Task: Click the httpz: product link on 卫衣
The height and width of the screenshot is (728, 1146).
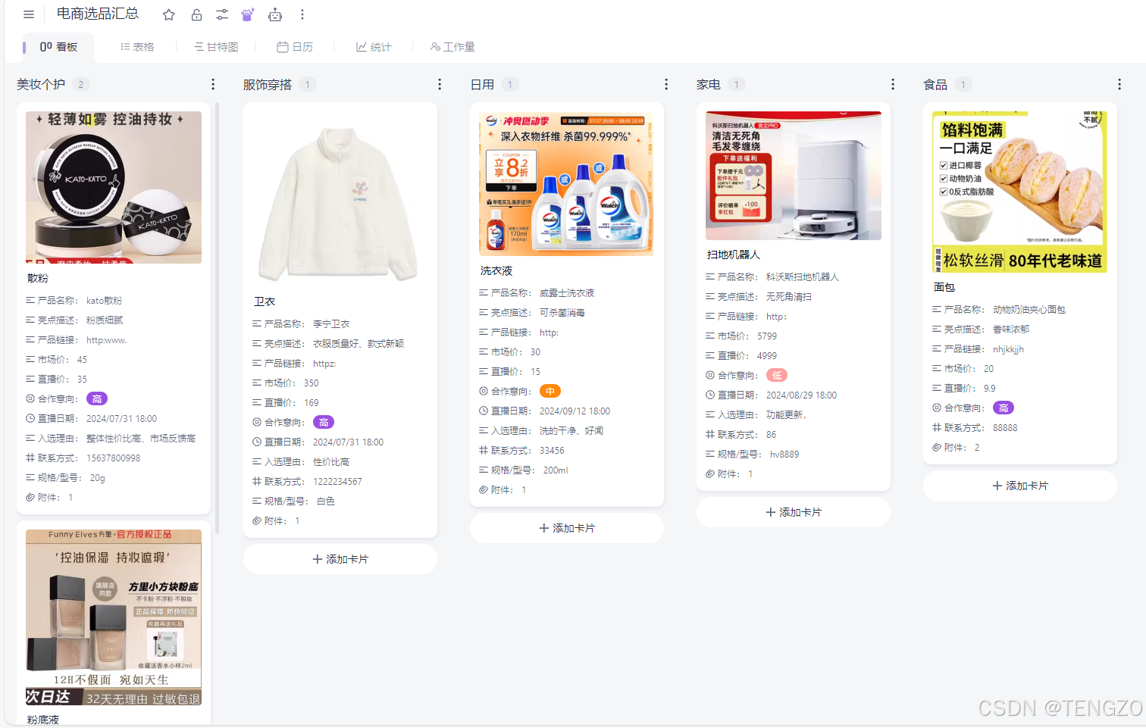Action: pyautogui.click(x=324, y=363)
